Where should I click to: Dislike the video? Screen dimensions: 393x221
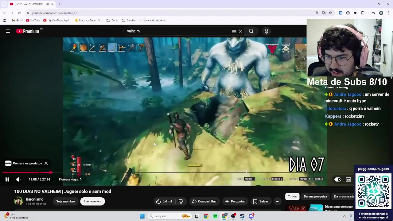tap(181, 201)
